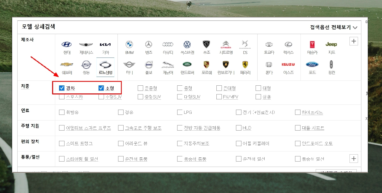Click the 어댑티브 스마트 크루즈 link
Viewport: 382px width, 193px height.
88,128
